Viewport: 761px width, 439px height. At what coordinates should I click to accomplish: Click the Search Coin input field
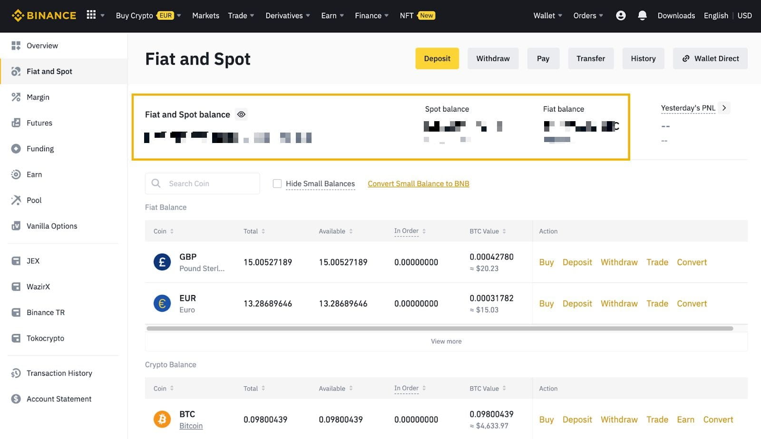point(209,184)
